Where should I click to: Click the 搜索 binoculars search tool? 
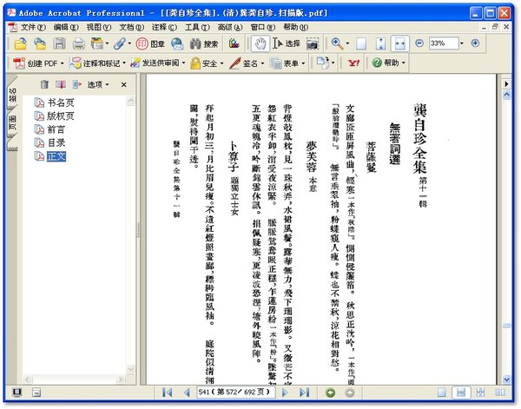coord(204,43)
